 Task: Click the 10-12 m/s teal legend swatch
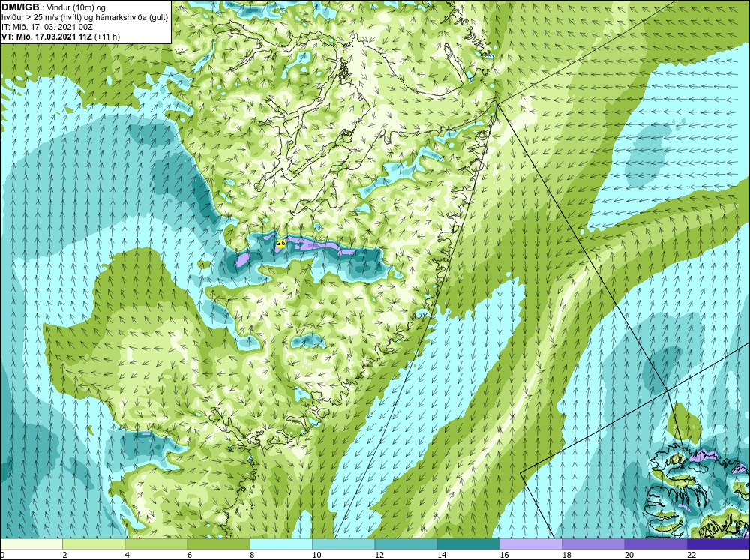point(343,544)
